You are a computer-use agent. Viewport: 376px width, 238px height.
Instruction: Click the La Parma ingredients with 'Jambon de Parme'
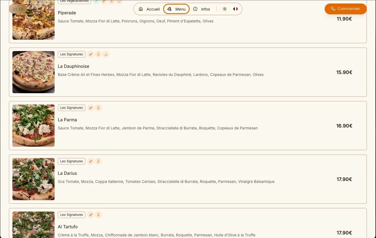click(158, 128)
